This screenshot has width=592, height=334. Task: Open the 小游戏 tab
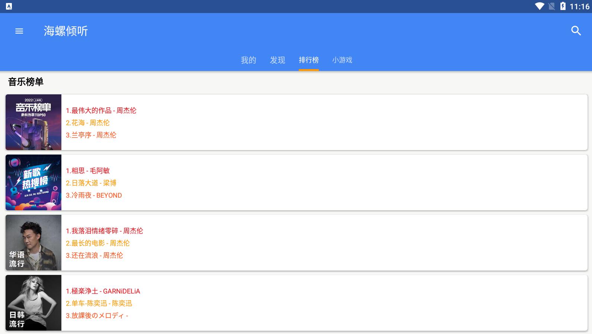pyautogui.click(x=342, y=60)
